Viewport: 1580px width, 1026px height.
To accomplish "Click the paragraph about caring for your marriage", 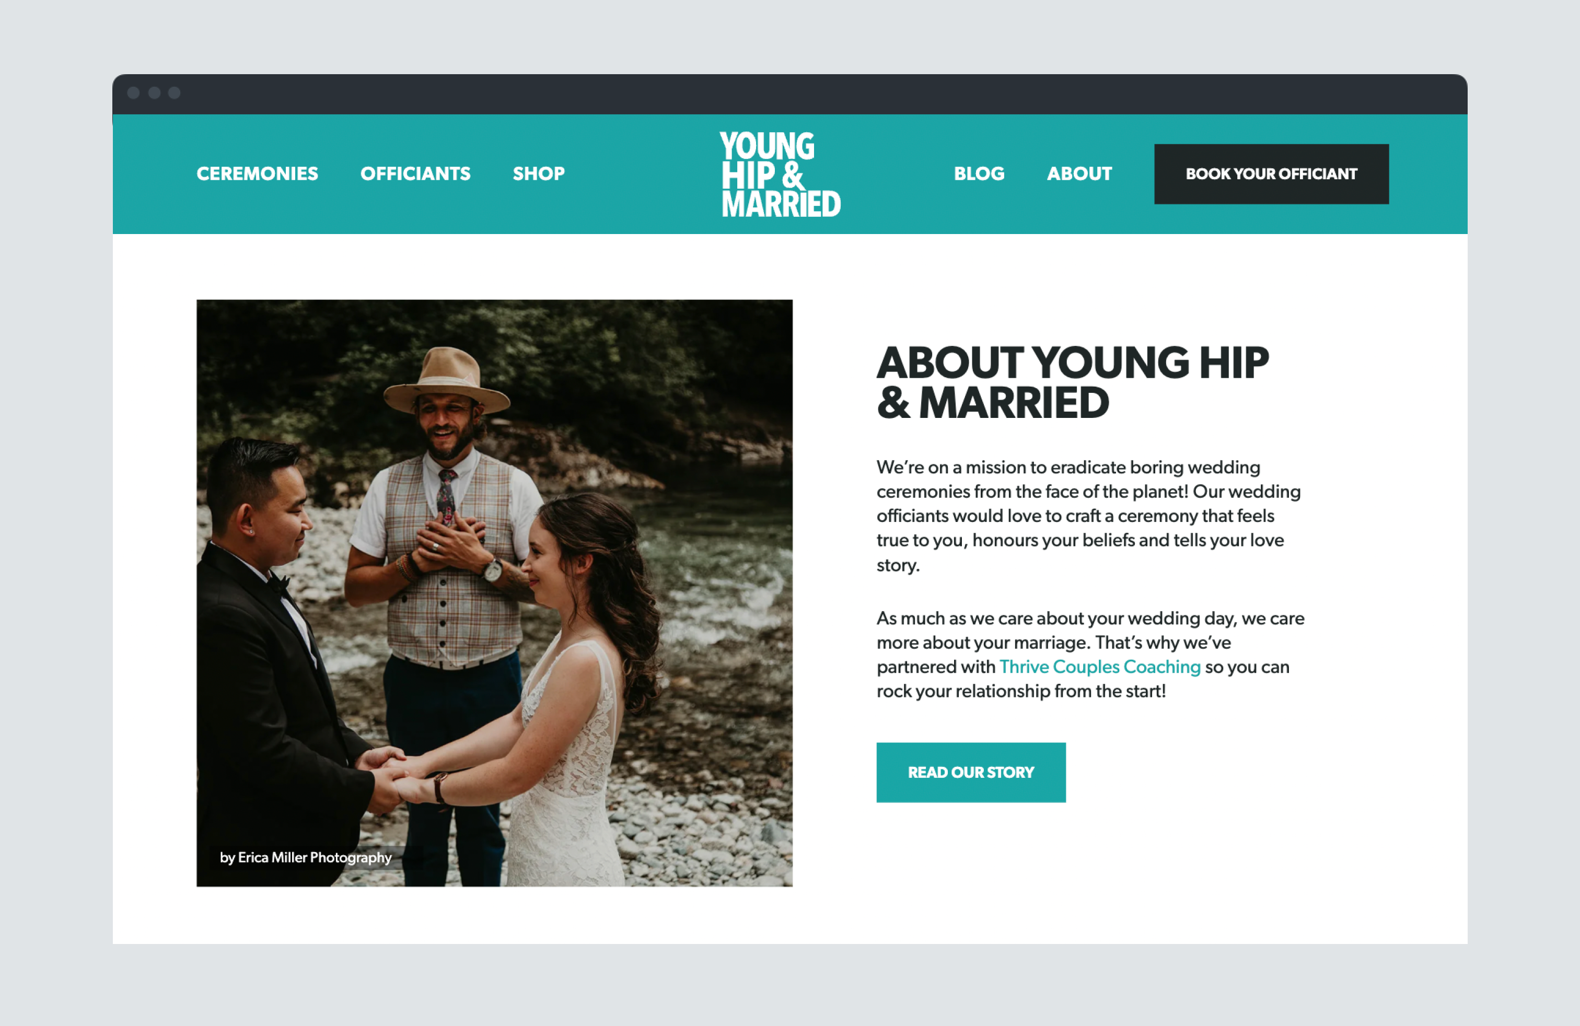I will coord(1090,655).
